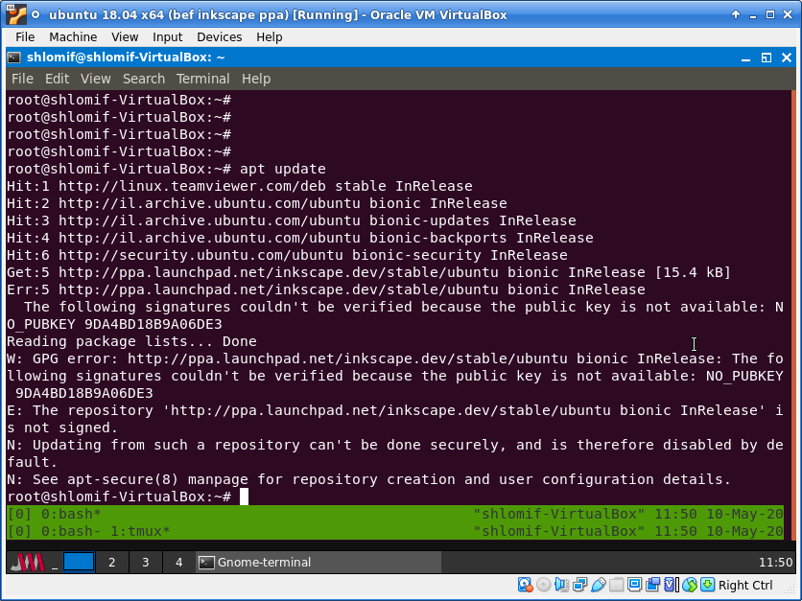Screen dimensions: 802x601
Task: Click the video capture recording indicator icon
Action: point(652,585)
